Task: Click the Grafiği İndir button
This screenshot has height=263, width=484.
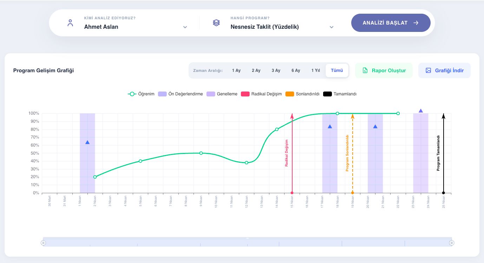Action: tap(444, 70)
